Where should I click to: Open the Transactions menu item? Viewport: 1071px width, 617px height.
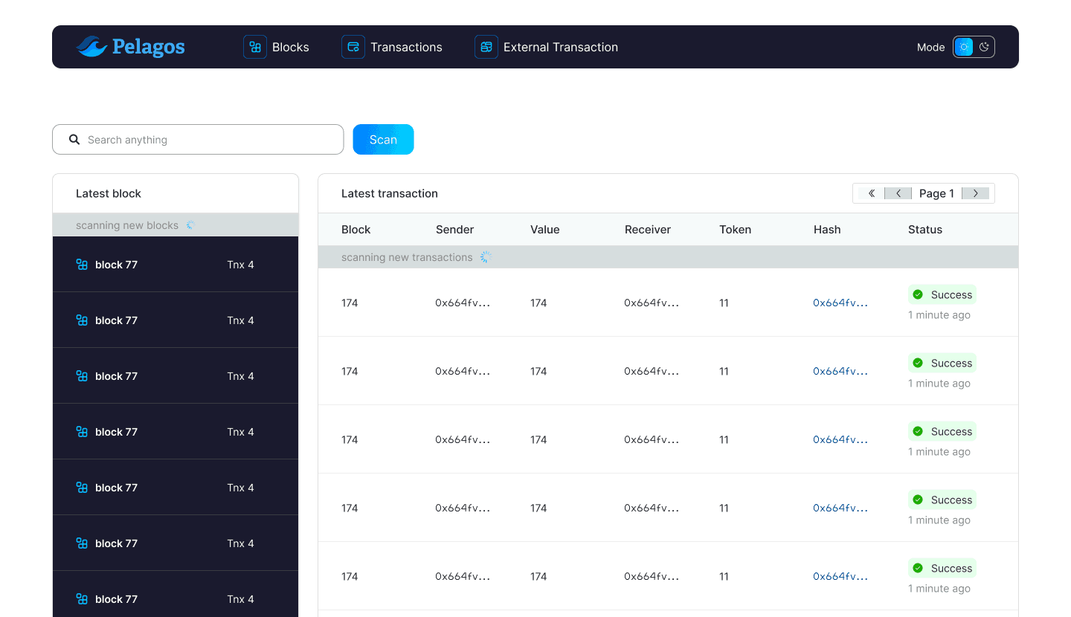click(392, 47)
